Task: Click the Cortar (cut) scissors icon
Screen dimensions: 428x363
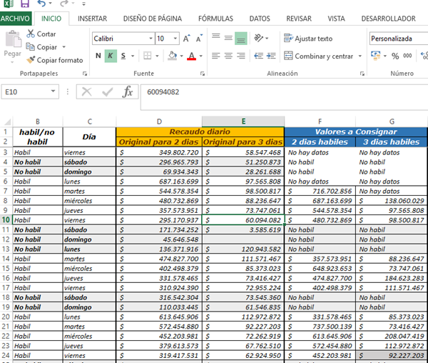Action: pos(31,34)
